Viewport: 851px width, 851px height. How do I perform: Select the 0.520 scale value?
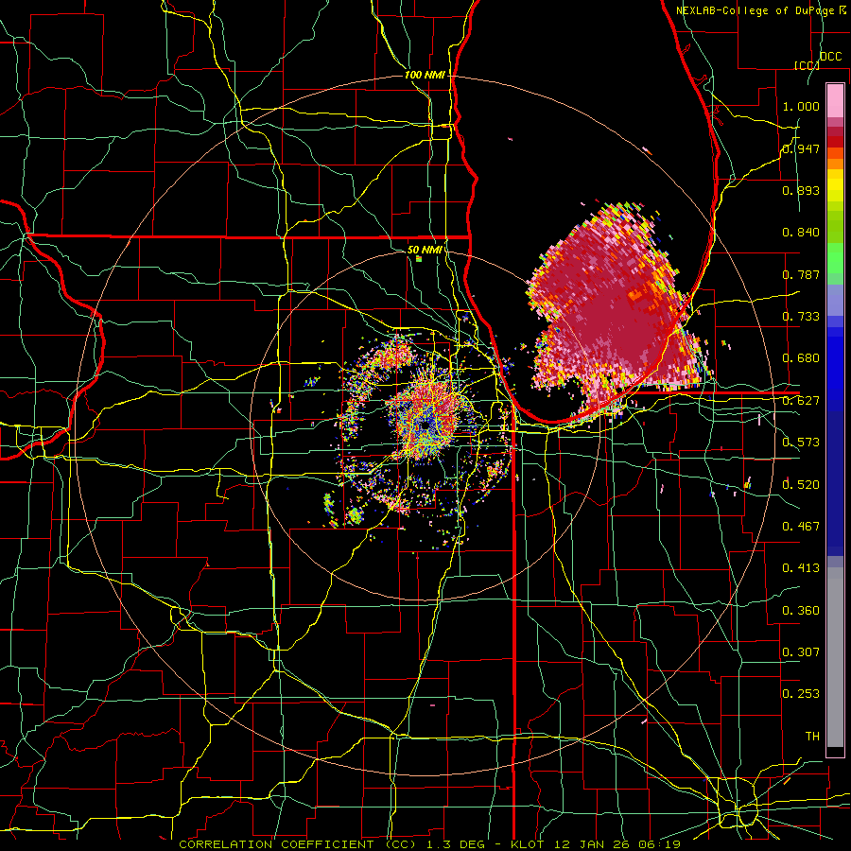tap(801, 485)
